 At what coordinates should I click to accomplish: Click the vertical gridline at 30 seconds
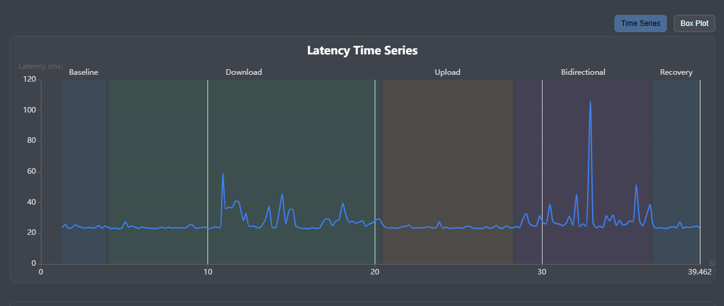click(x=542, y=171)
